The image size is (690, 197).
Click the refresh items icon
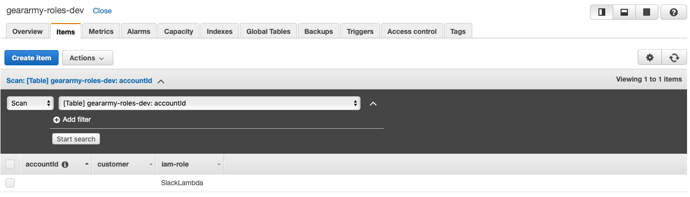point(674,57)
